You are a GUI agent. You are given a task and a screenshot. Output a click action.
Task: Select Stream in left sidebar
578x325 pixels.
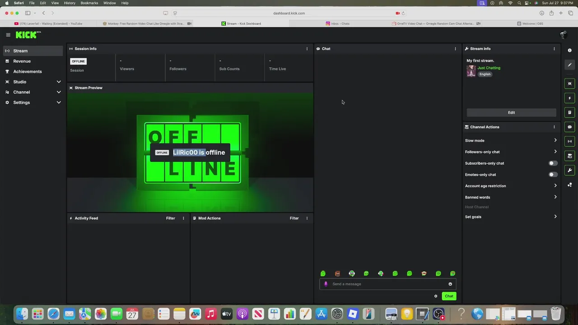33,51
